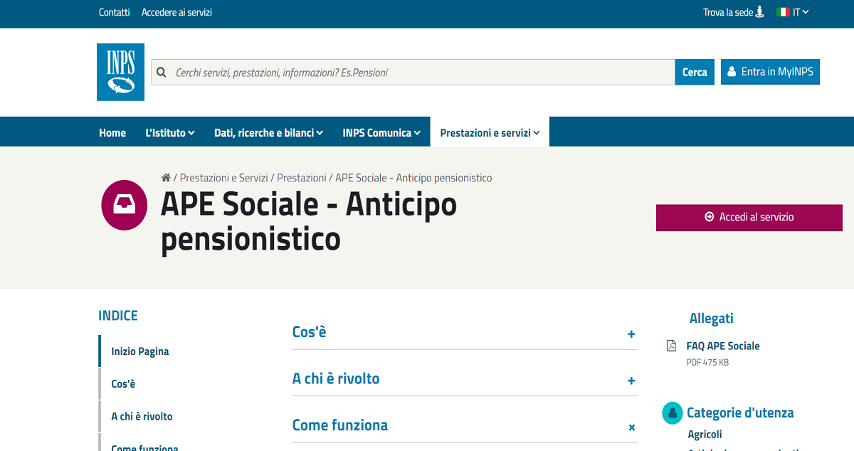Go to the Home menu item
This screenshot has height=451, width=854.
click(112, 133)
